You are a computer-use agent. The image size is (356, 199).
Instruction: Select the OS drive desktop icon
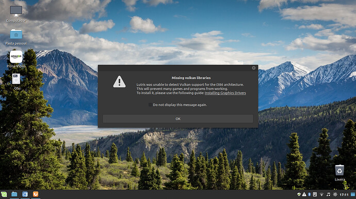click(x=16, y=81)
